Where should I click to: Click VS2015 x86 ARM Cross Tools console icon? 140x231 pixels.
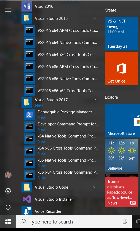[x=30, y=66]
